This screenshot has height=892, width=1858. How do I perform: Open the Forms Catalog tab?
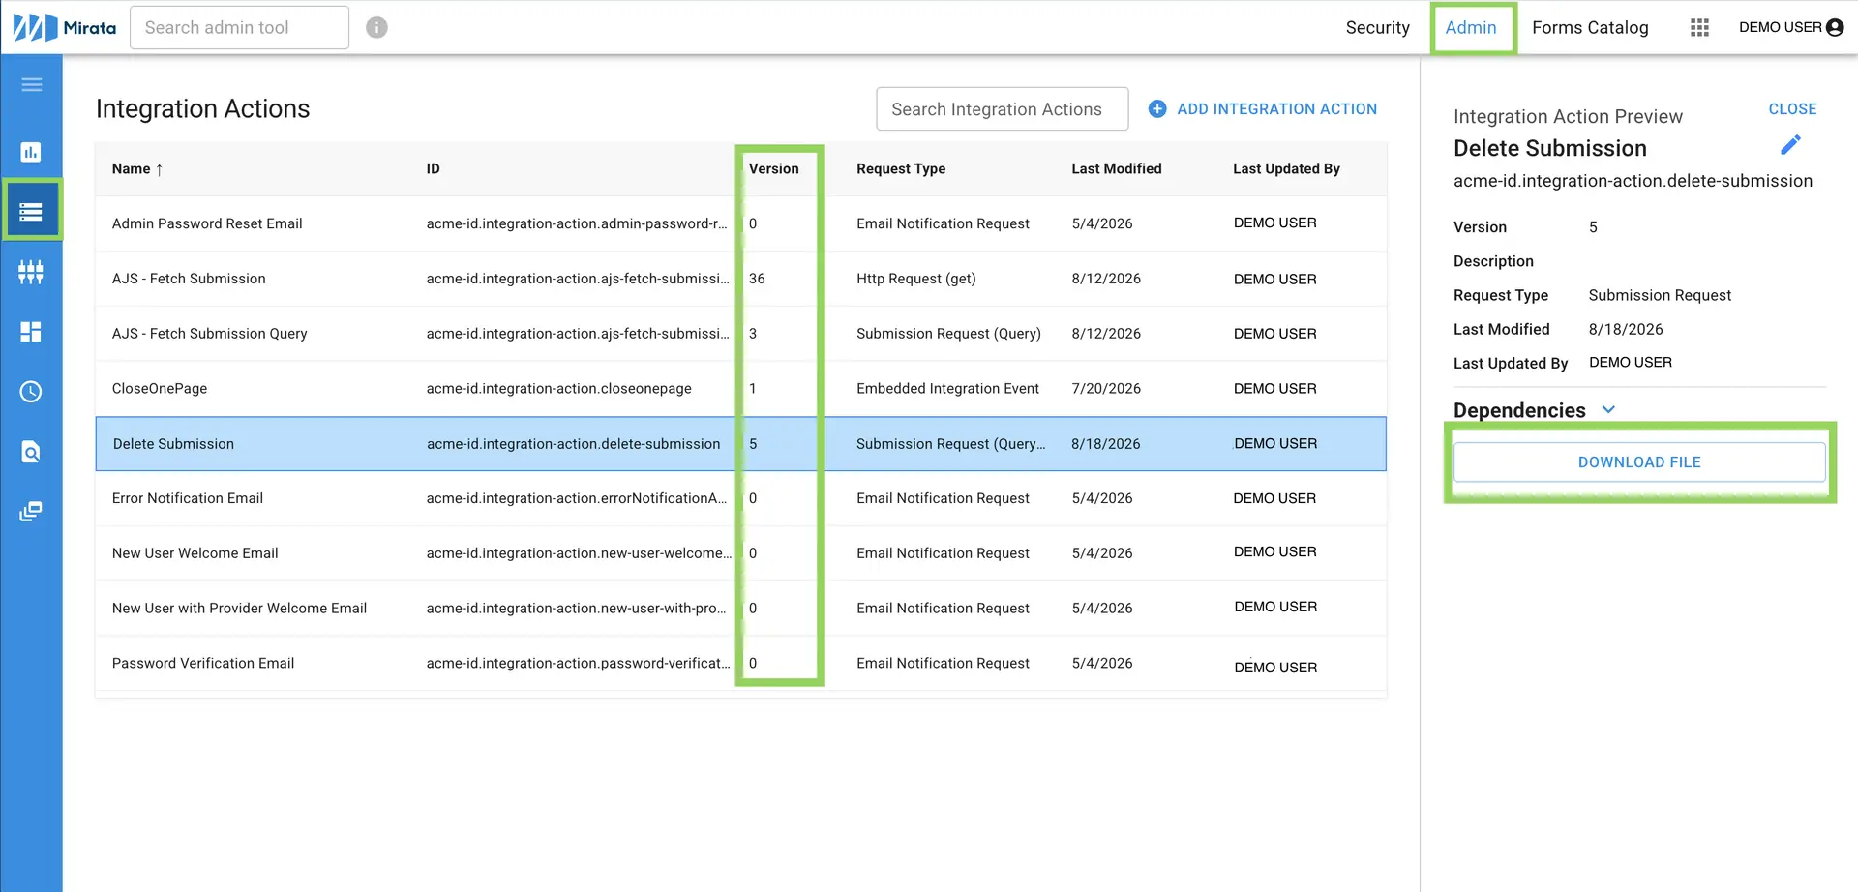pyautogui.click(x=1590, y=27)
